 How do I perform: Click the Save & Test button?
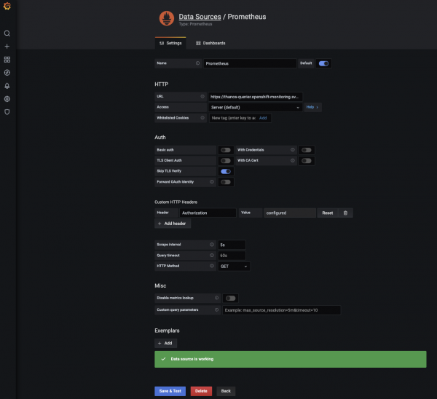click(x=170, y=391)
